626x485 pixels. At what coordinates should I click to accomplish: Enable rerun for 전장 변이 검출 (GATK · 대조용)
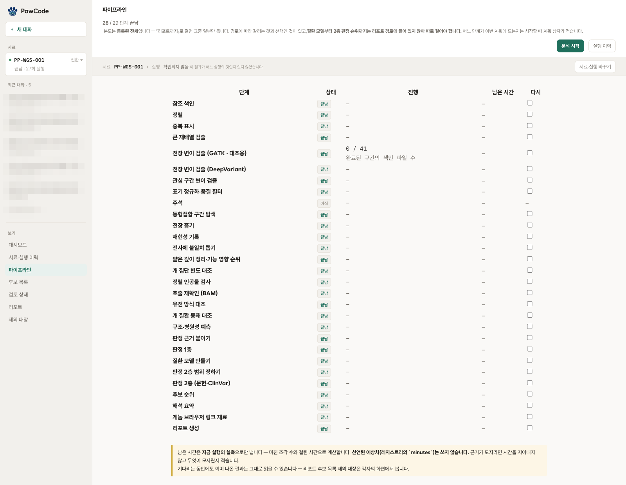[x=530, y=153]
